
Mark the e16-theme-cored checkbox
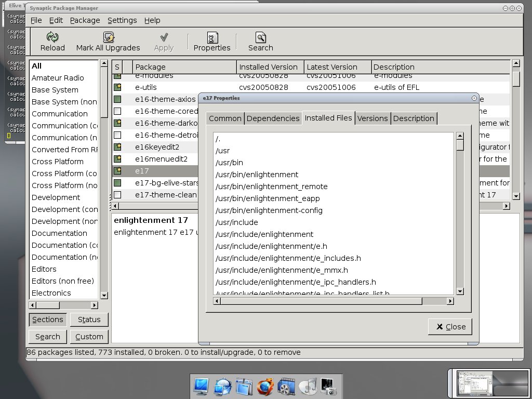117,111
